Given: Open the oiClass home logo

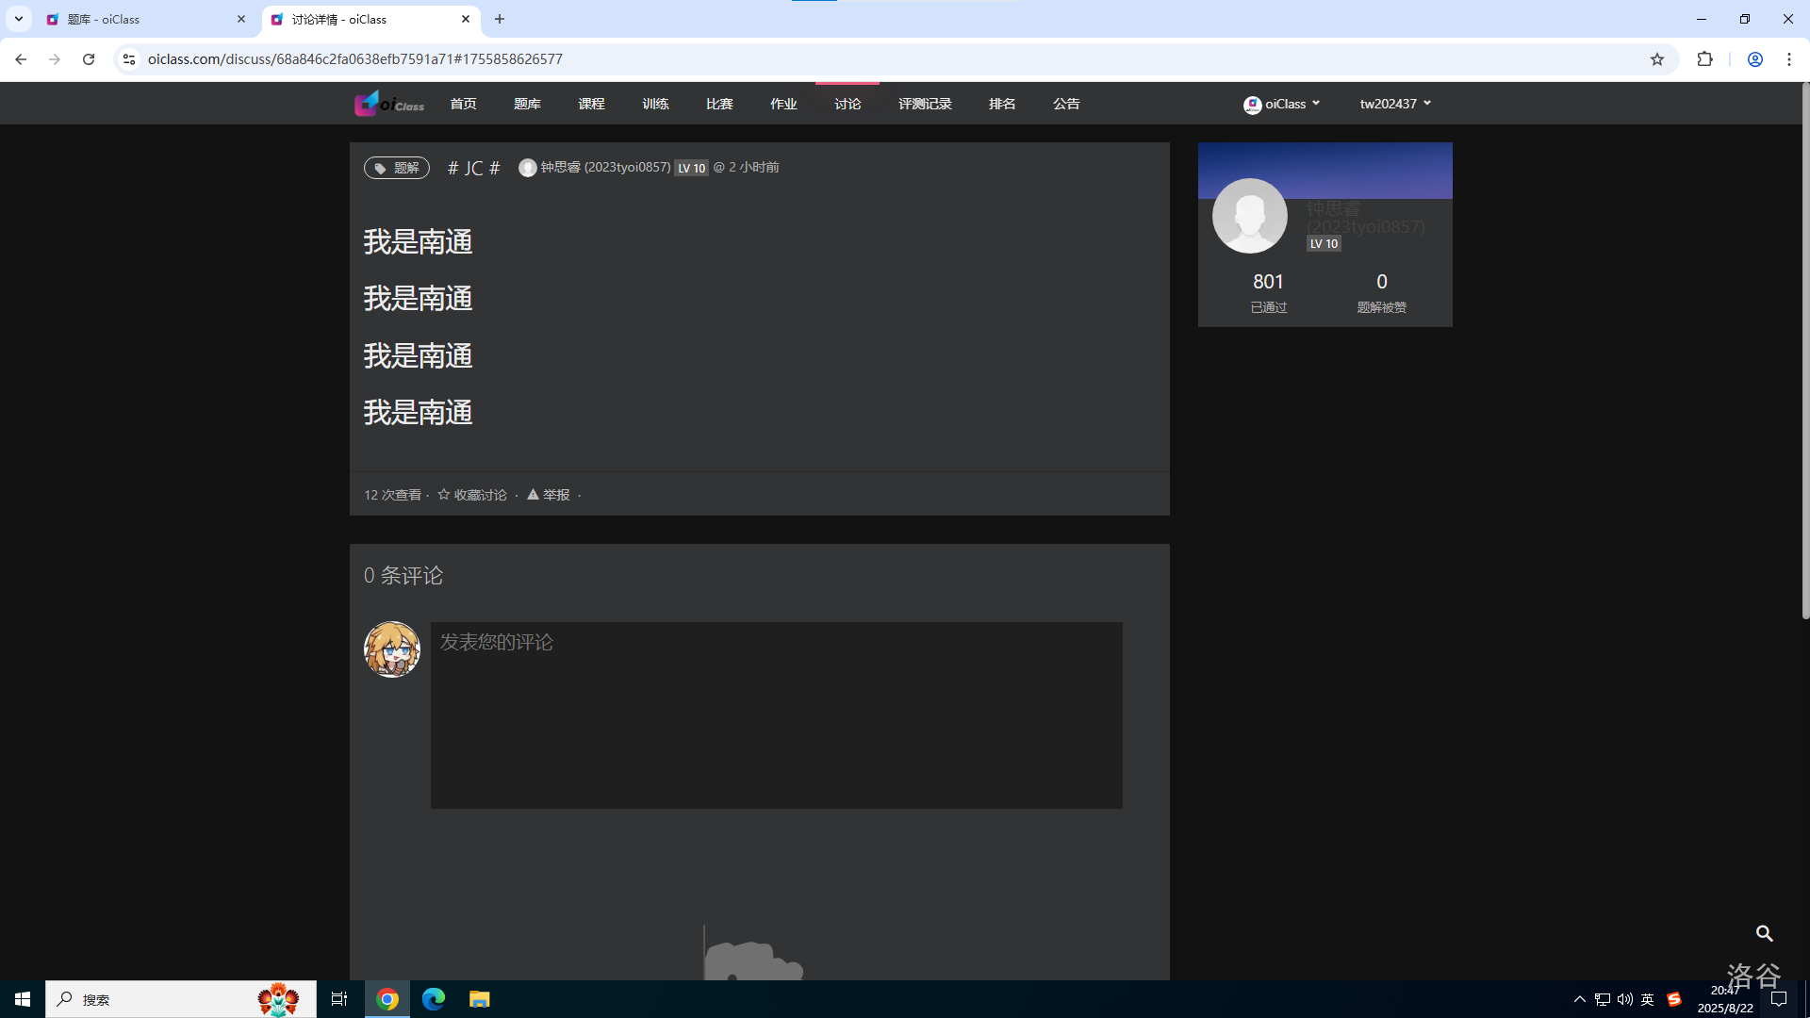Looking at the screenshot, I should click(388, 104).
